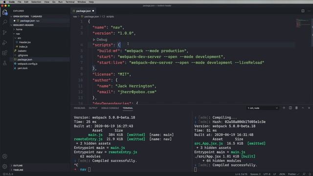This screenshot has height=176, width=313.
Task: Open the Accounts menu icon
Action: click(5, 156)
